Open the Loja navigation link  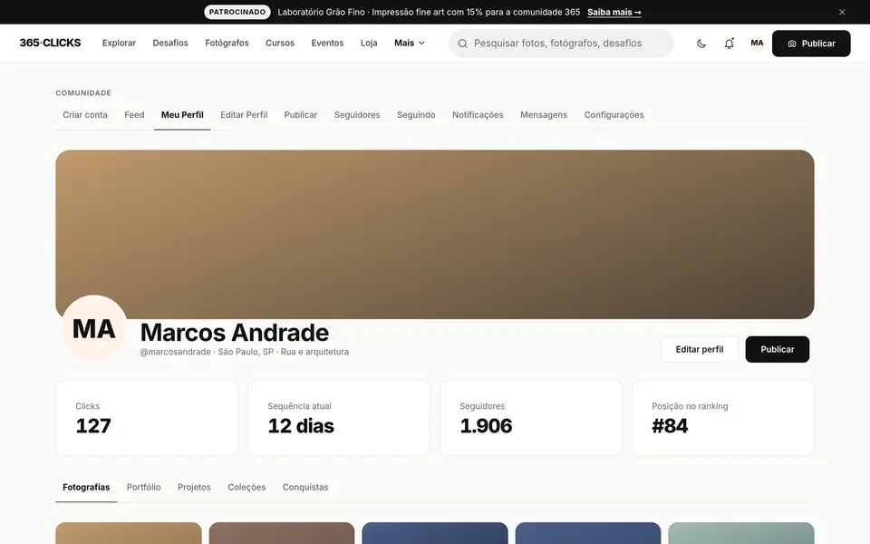coord(369,43)
